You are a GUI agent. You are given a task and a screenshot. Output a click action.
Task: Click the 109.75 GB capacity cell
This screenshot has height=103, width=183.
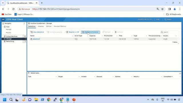[x=93, y=39]
